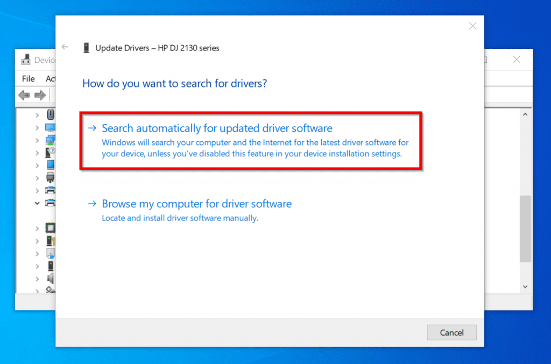
Task: Click scroll down arrow in Device Manager
Action: [x=525, y=287]
